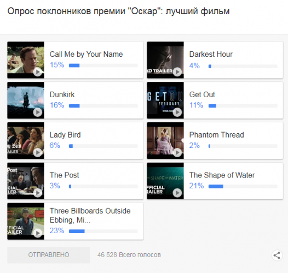Click the Shape of Water 21% progress bar
This screenshot has height=273, width=288.
[x=243, y=187]
